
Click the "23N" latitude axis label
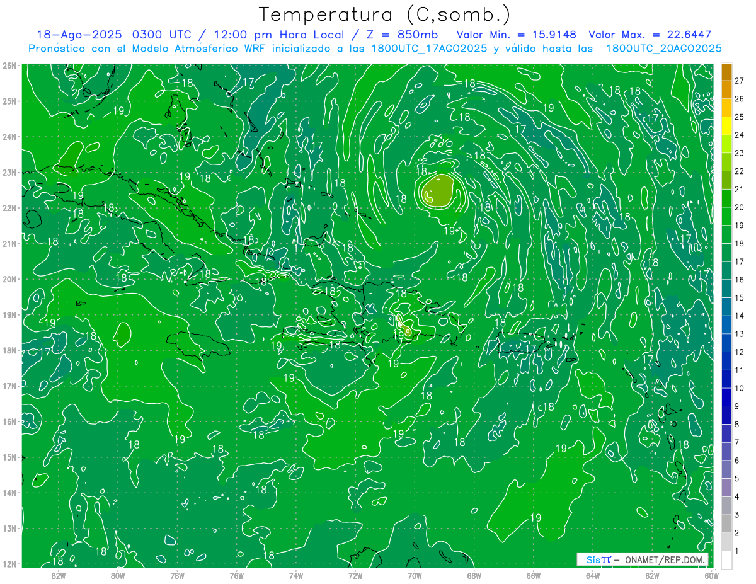(9, 172)
